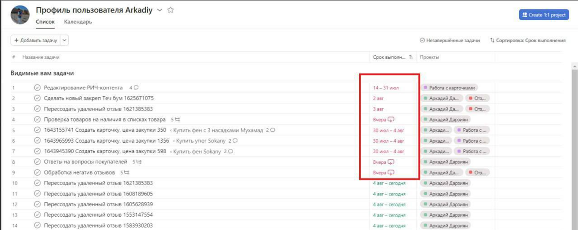Check off the 1643155741 Создать карточку task
578x230 pixels.
coord(37,130)
